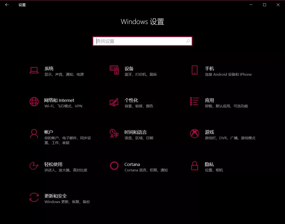Open the 网络和 Internet title

(x=59, y=100)
